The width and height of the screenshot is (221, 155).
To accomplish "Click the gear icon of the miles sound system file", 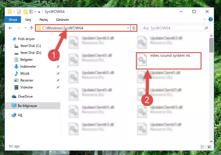I will [x=142, y=60].
